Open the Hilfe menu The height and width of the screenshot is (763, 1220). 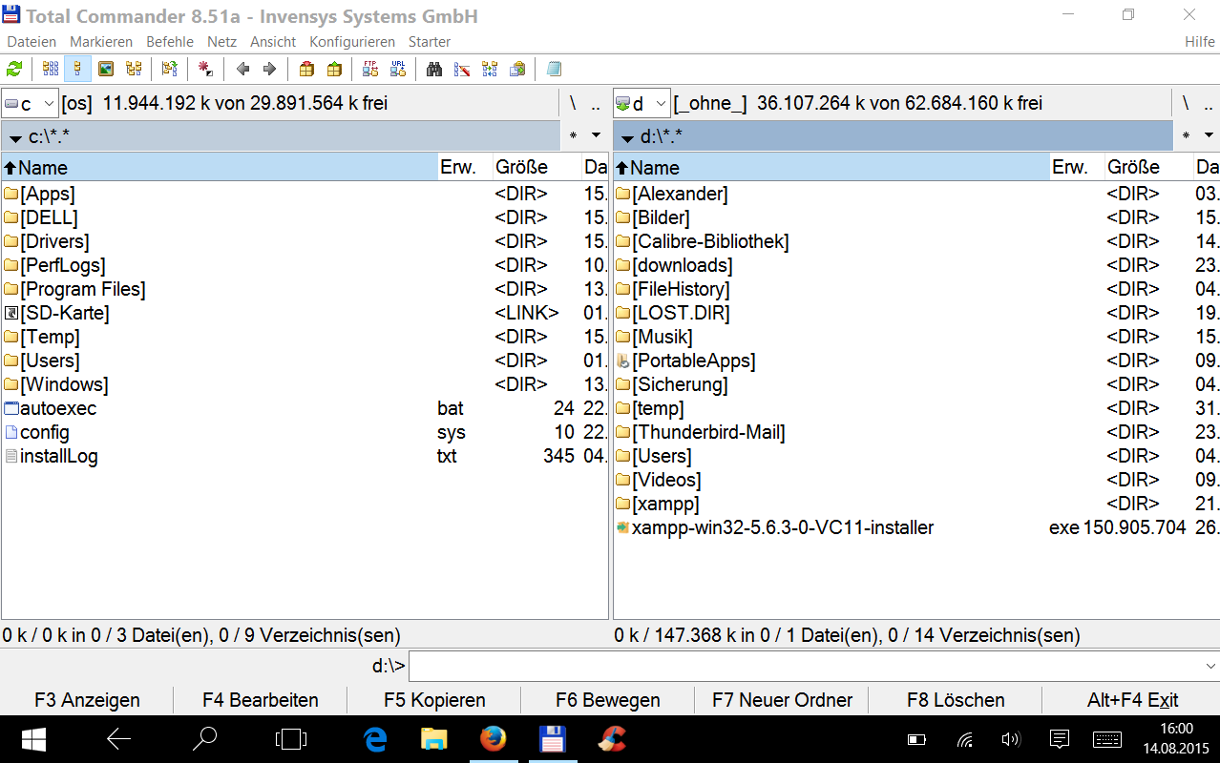click(x=1200, y=42)
